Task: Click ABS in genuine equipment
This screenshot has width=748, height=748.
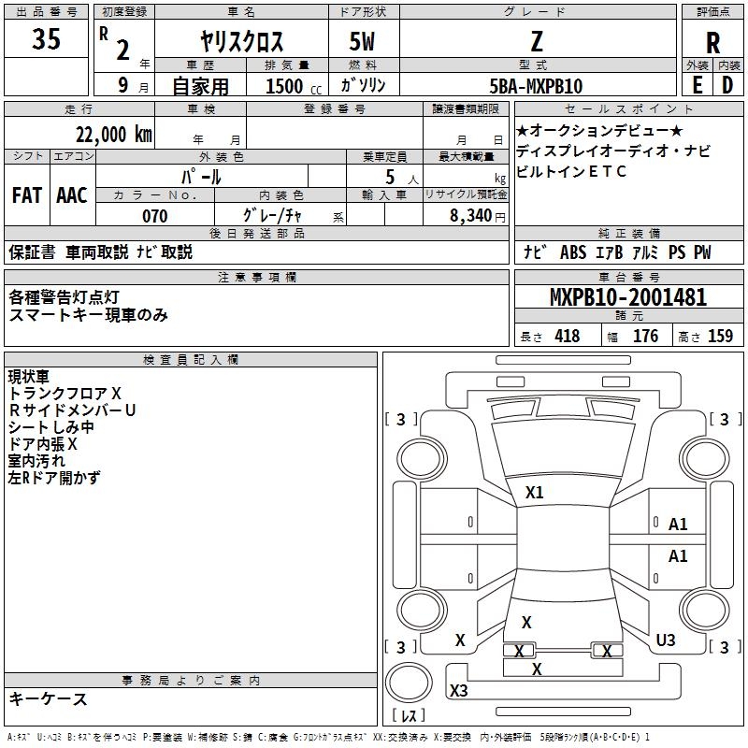Action: (573, 252)
